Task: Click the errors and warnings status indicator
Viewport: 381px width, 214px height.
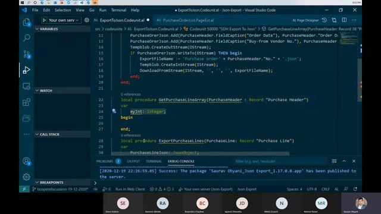Action: 161,189
